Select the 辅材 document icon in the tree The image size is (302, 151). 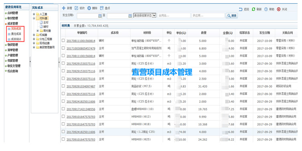[x=41, y=27]
